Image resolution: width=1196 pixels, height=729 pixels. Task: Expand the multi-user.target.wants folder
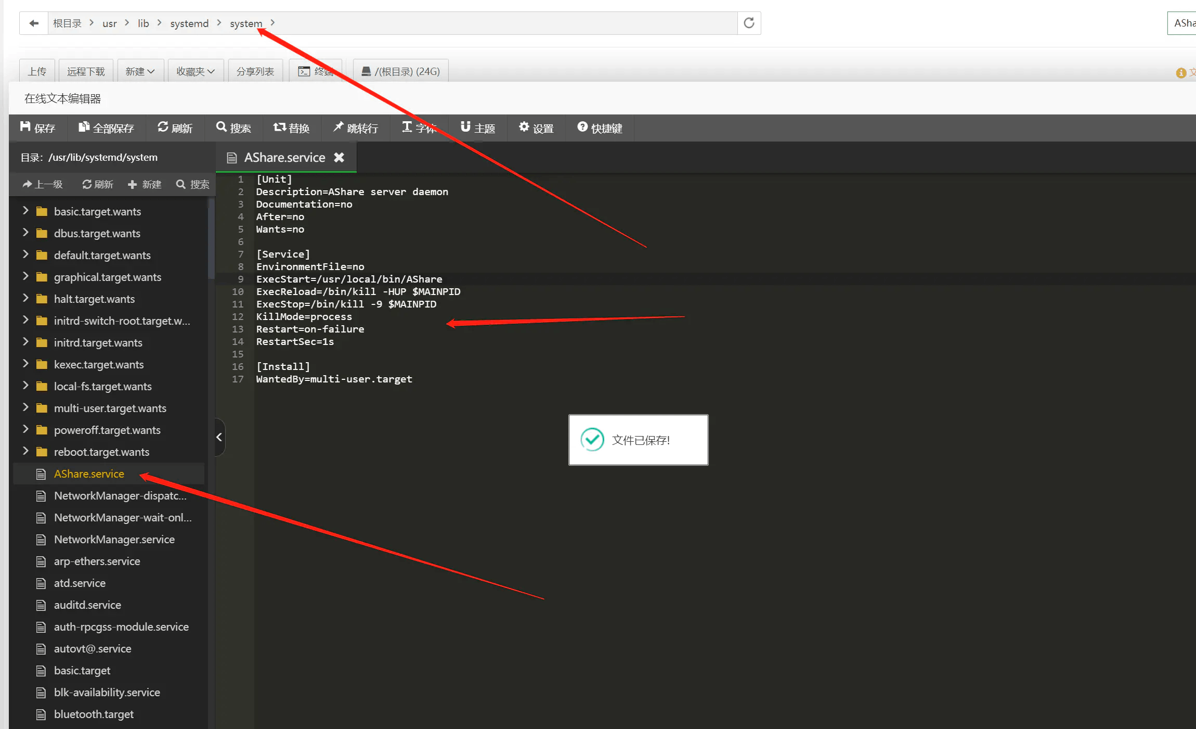pyautogui.click(x=25, y=408)
